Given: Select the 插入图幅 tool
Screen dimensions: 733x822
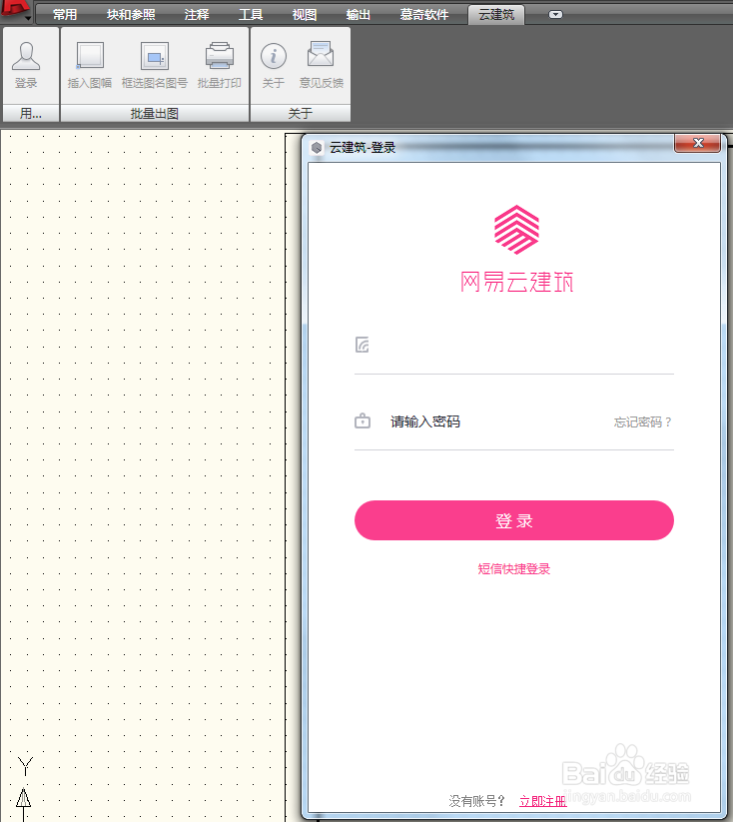Looking at the screenshot, I should [x=90, y=65].
